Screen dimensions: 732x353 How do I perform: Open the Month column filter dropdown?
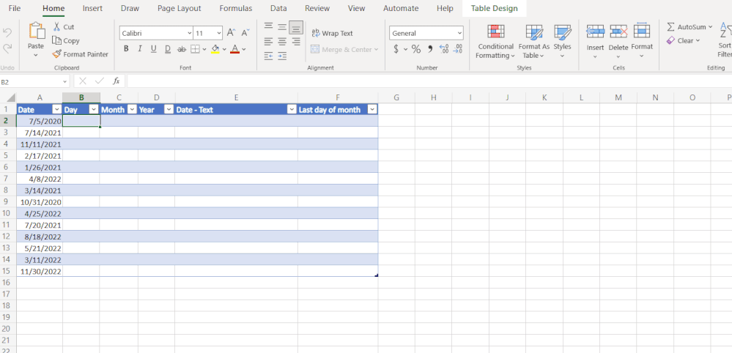(132, 110)
